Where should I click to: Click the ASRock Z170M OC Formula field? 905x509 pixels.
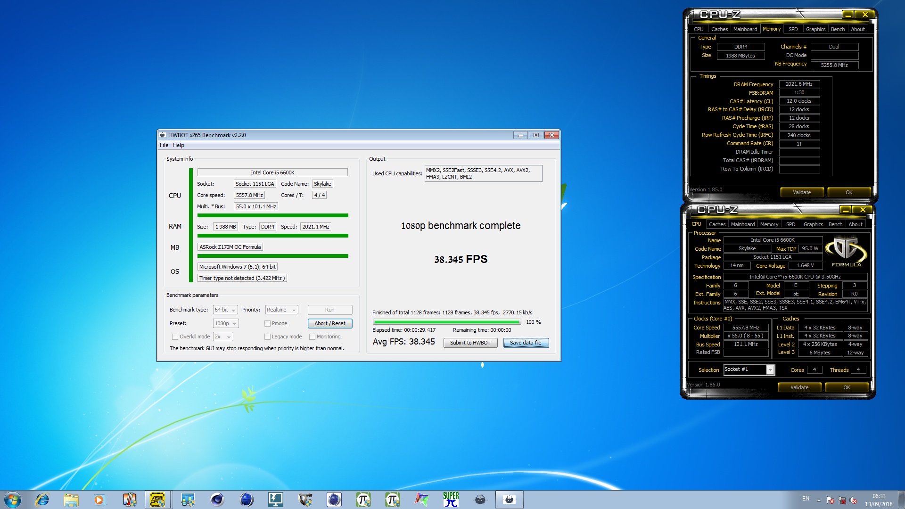(230, 247)
